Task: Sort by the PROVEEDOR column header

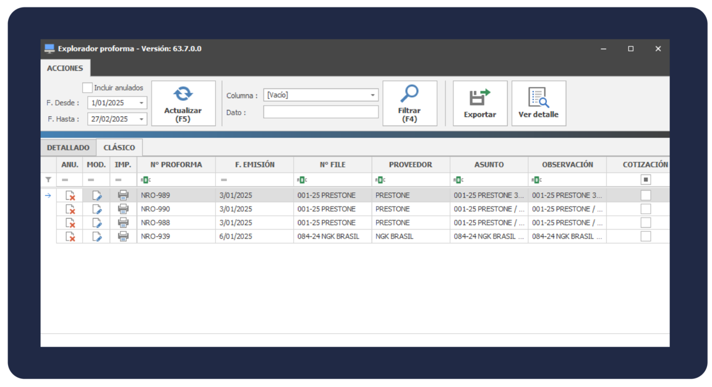Action: click(x=410, y=164)
